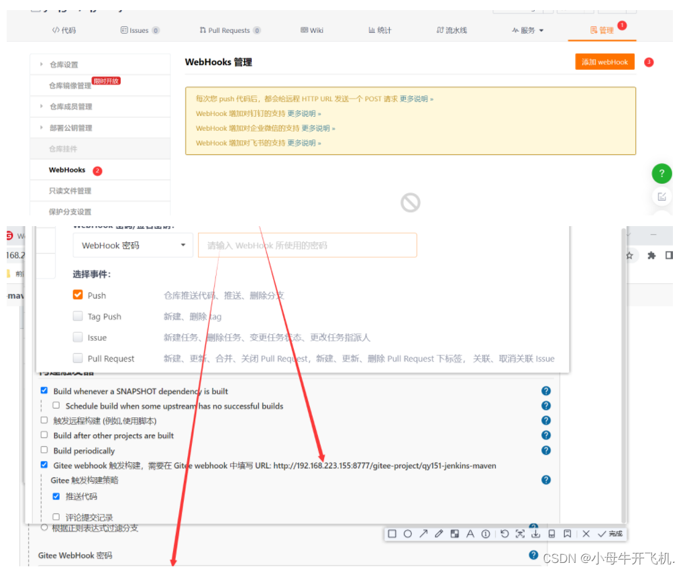Open 更多说明 link for 企业微信 support
Image resolution: width=685 pixels, height=571 pixels.
(x=318, y=128)
